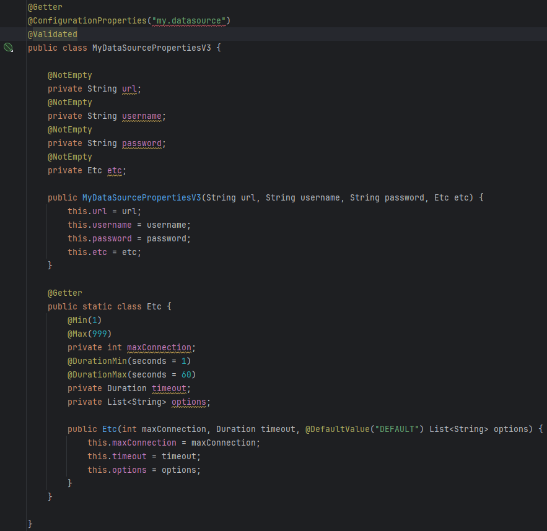
Task: Click the timeout field in private Duration timeout
Action: [169, 388]
